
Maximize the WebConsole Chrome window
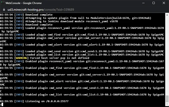154,3
